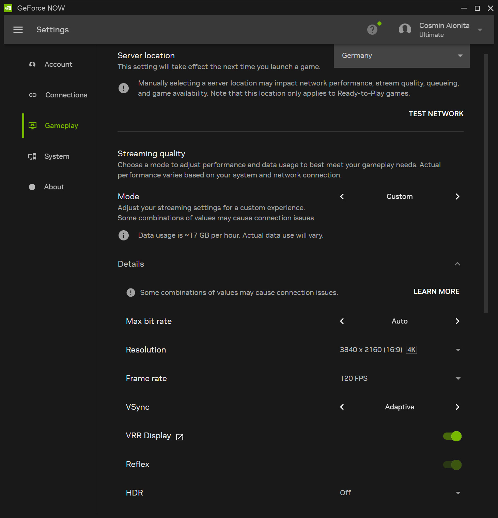Go to the System settings tab

(x=57, y=156)
